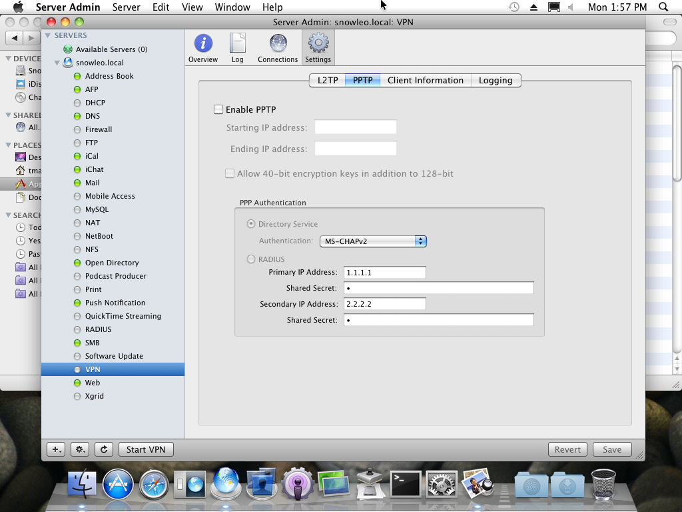This screenshot has height=512, width=682.
Task: Open Spotlight search in menu bar
Action: tap(663, 7)
